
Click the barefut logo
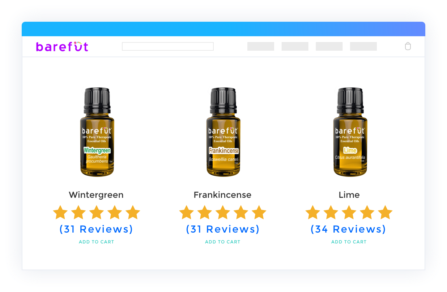click(62, 46)
